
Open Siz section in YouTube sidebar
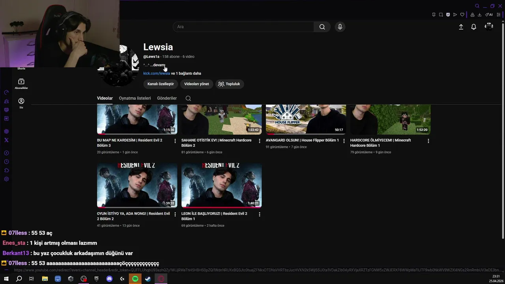pos(21,103)
